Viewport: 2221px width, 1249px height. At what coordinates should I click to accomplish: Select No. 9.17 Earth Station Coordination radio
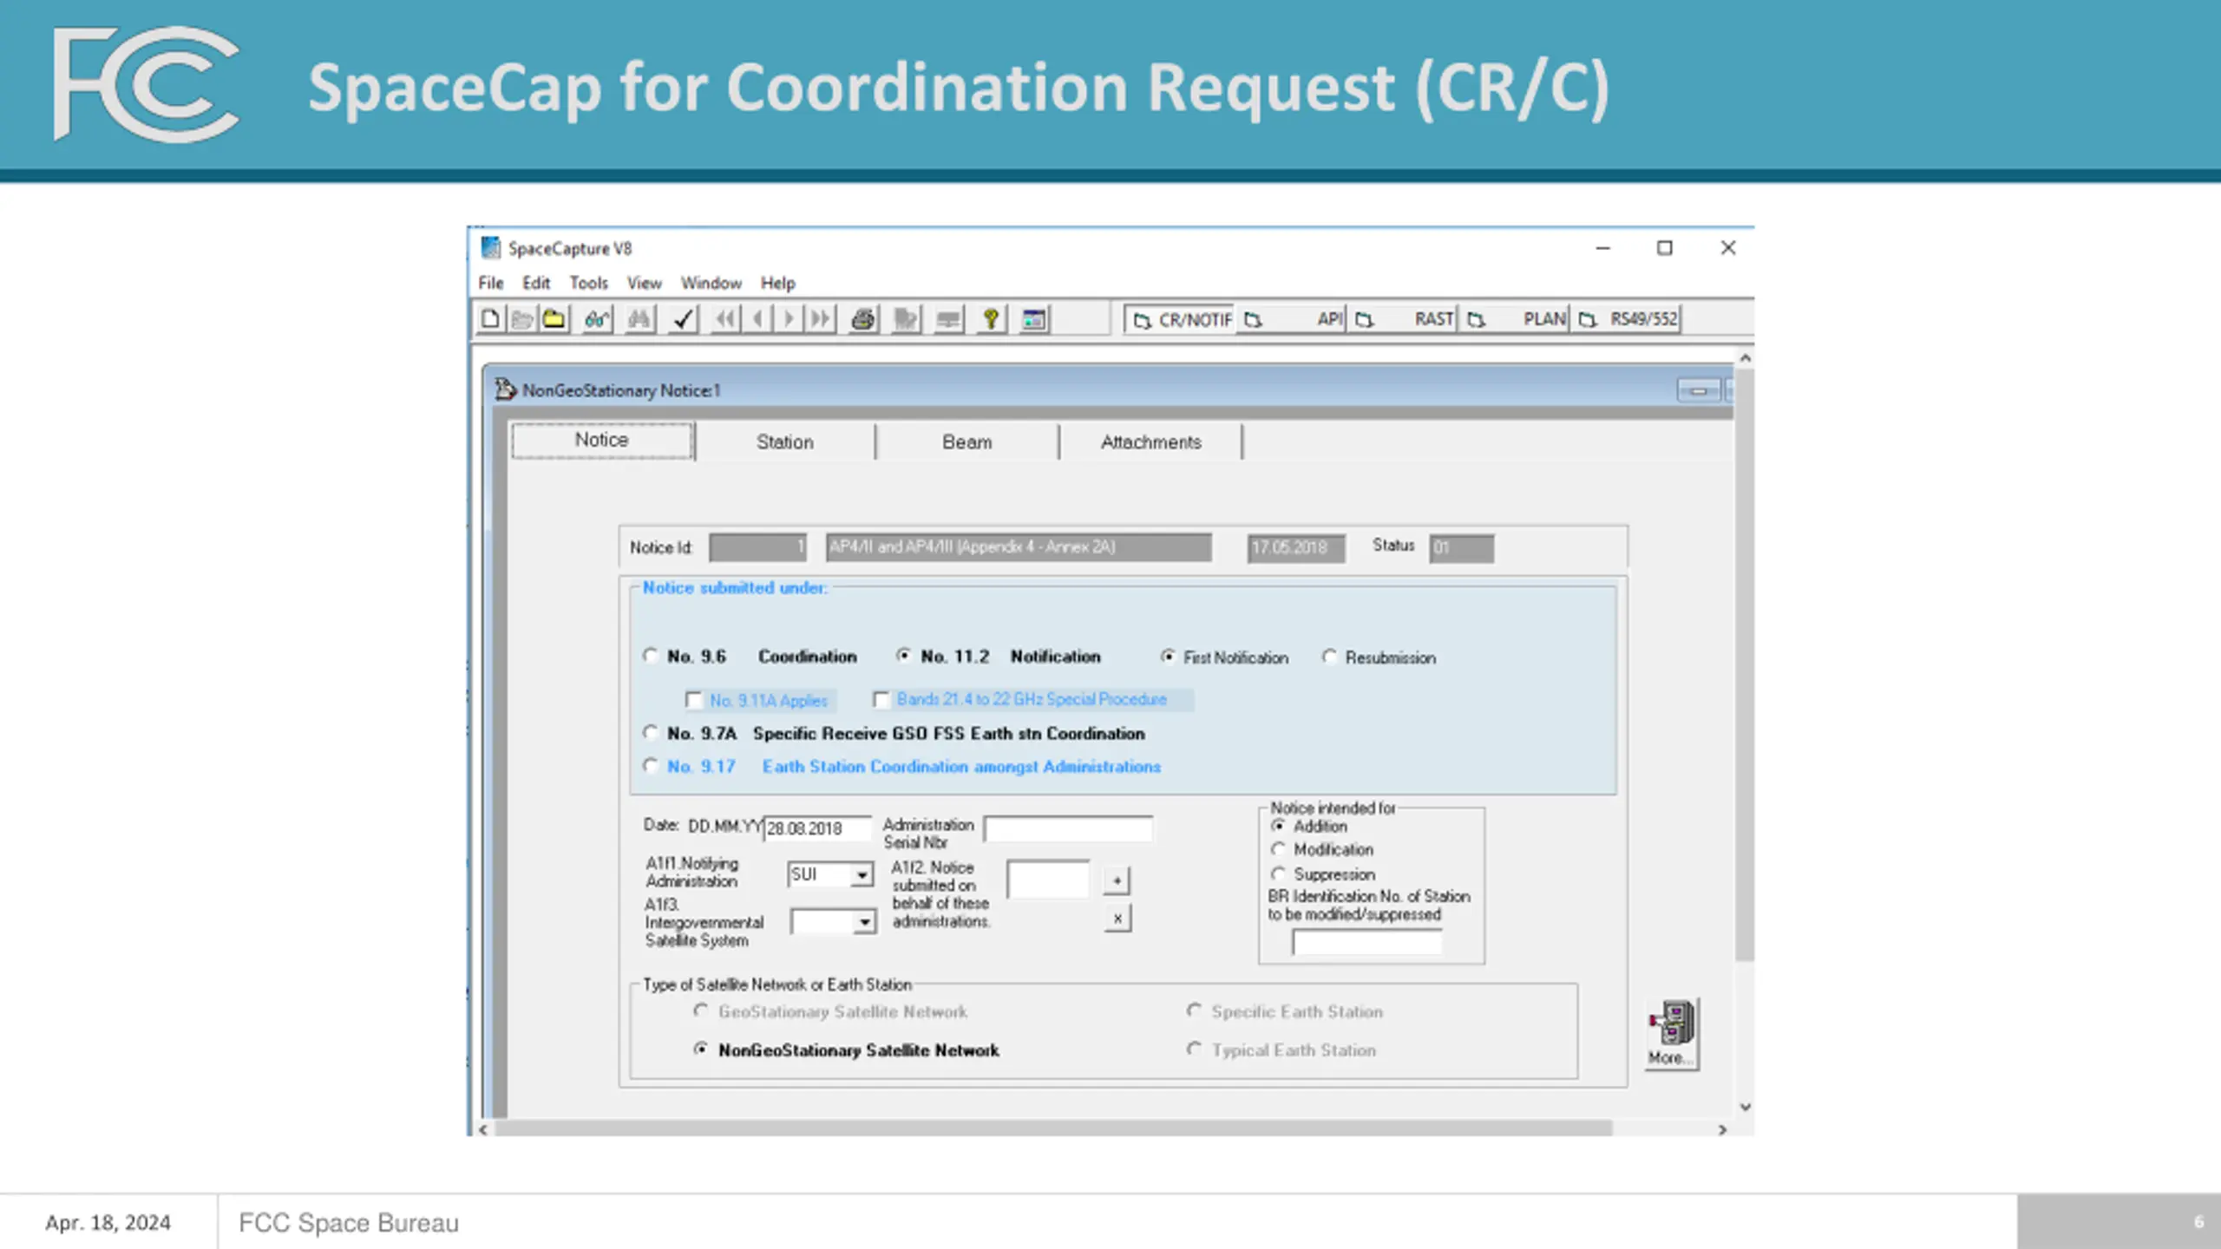click(x=651, y=766)
